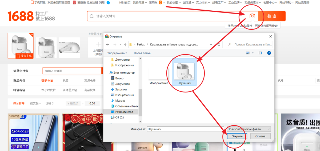Toggle the preview pane icon
The width and height of the screenshot is (320, 151).
261,53
